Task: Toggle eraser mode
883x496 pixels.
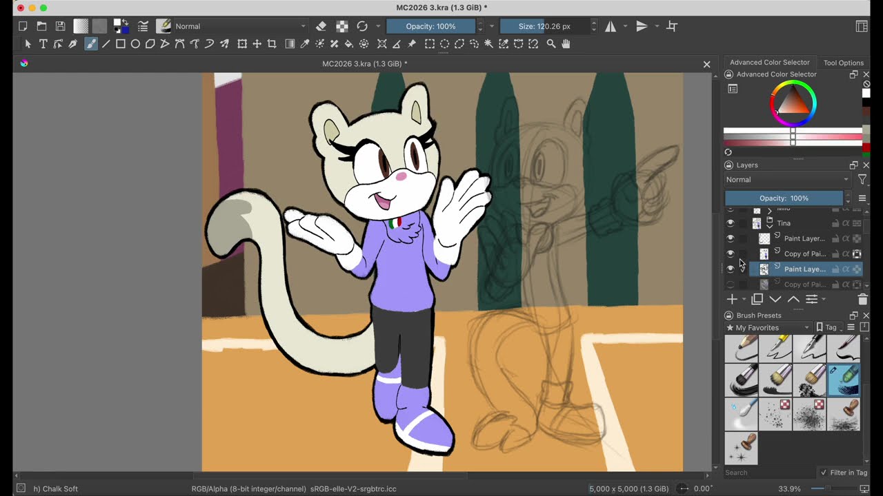Action: pyautogui.click(x=321, y=26)
